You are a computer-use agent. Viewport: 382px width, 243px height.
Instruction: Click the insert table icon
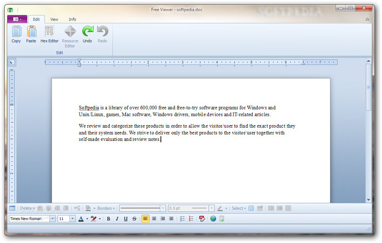coord(12,208)
